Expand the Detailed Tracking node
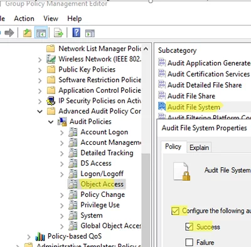The height and width of the screenshot is (247, 251). pyautogui.click(x=61, y=154)
